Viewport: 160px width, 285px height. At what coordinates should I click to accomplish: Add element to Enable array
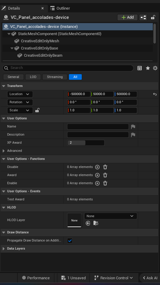pos(97,183)
